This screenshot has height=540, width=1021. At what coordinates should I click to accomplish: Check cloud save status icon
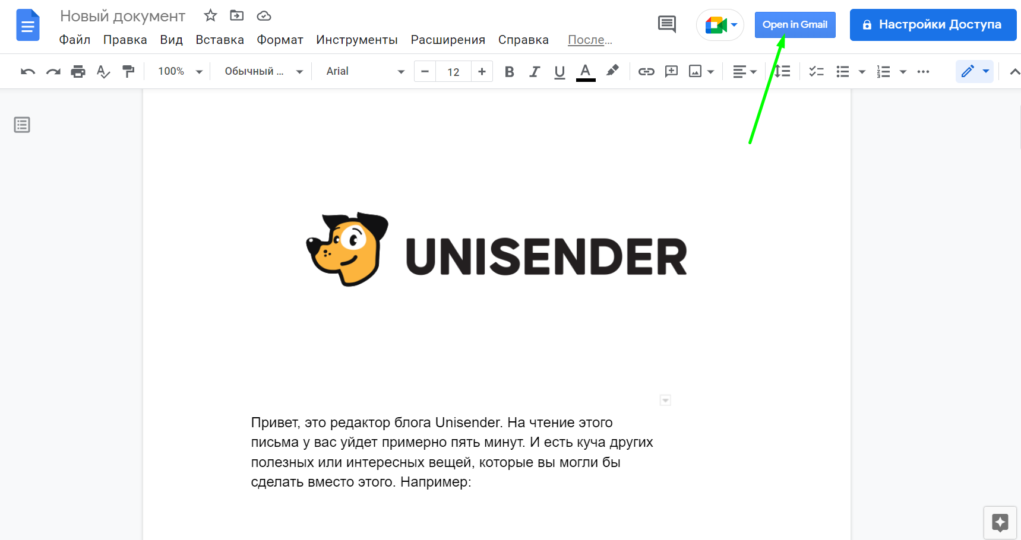(264, 16)
